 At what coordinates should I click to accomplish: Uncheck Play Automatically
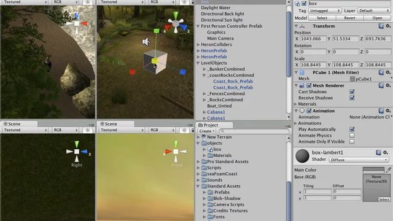352,130
